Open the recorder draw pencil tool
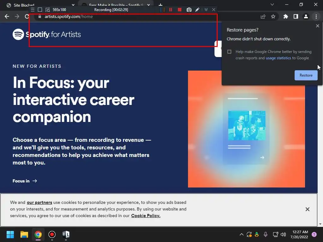 197,10
